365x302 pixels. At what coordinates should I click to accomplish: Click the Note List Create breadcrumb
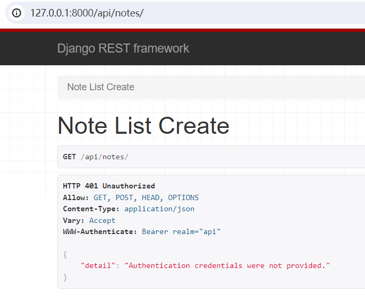click(x=100, y=87)
